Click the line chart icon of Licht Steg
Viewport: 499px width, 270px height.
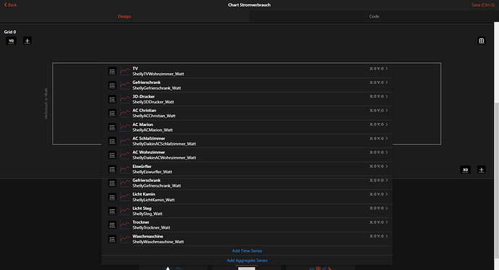pyautogui.click(x=125, y=211)
